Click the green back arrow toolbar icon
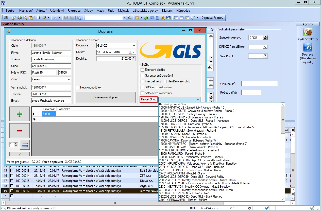The height and width of the screenshot is (212, 322). pyautogui.click(x=55, y=18)
